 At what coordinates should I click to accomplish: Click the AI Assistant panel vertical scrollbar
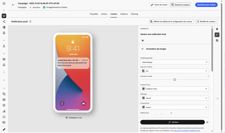(x=212, y=50)
